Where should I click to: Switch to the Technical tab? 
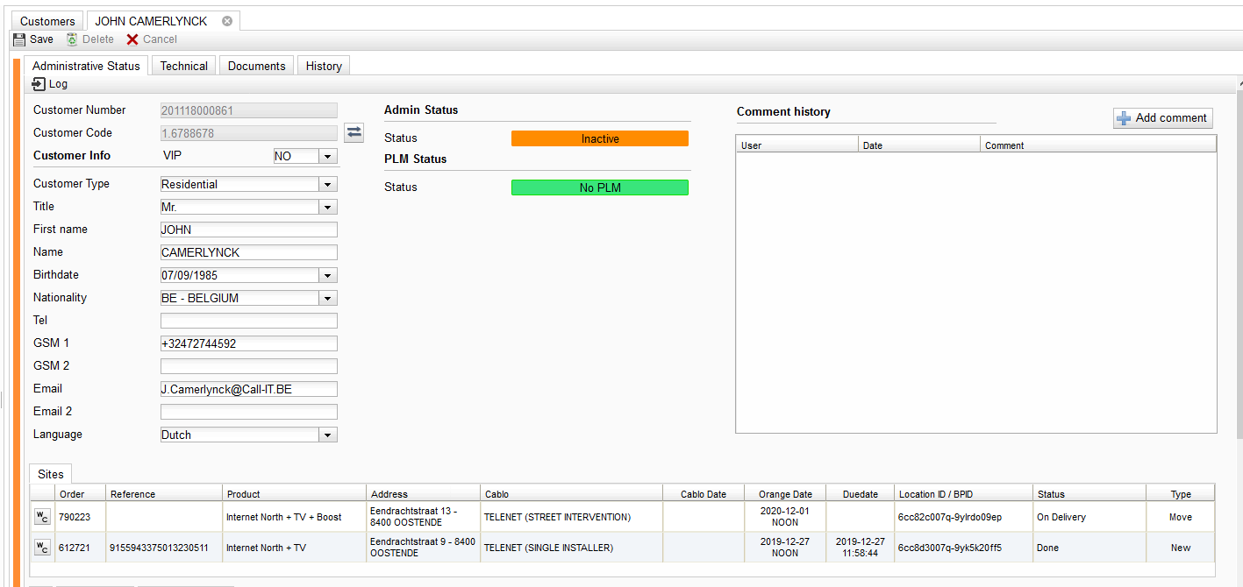click(184, 66)
